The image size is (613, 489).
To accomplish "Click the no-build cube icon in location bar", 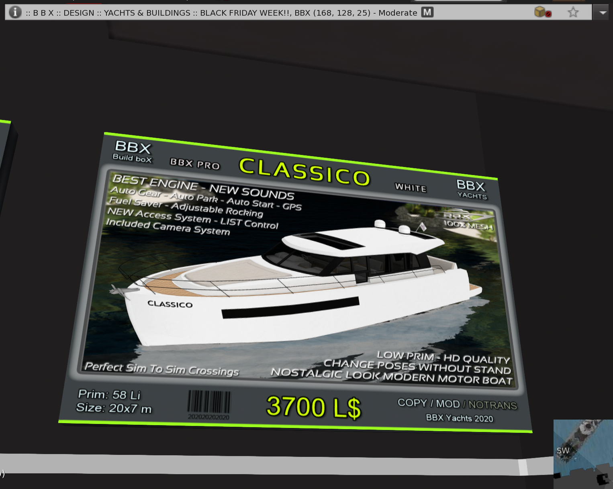I will (x=543, y=12).
